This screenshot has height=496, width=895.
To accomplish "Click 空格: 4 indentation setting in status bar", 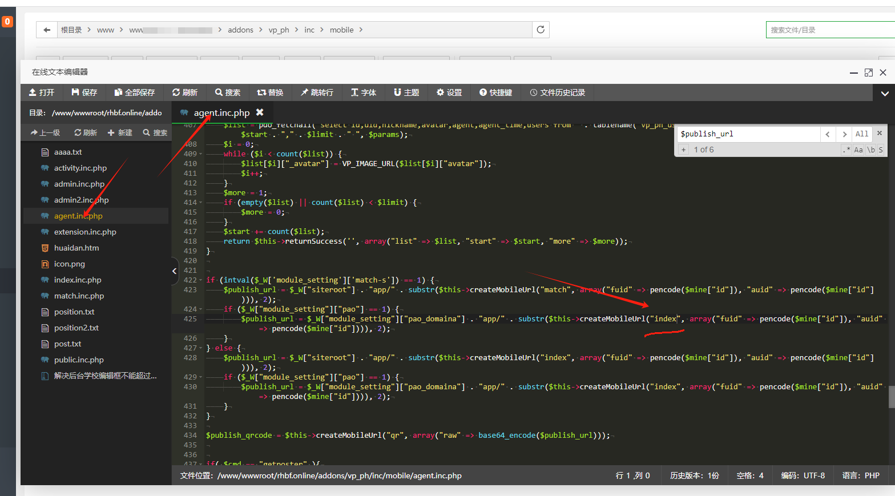I will 750,475.
